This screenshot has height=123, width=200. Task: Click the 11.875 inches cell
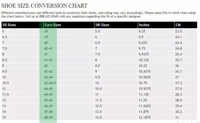click(x=143, y=111)
